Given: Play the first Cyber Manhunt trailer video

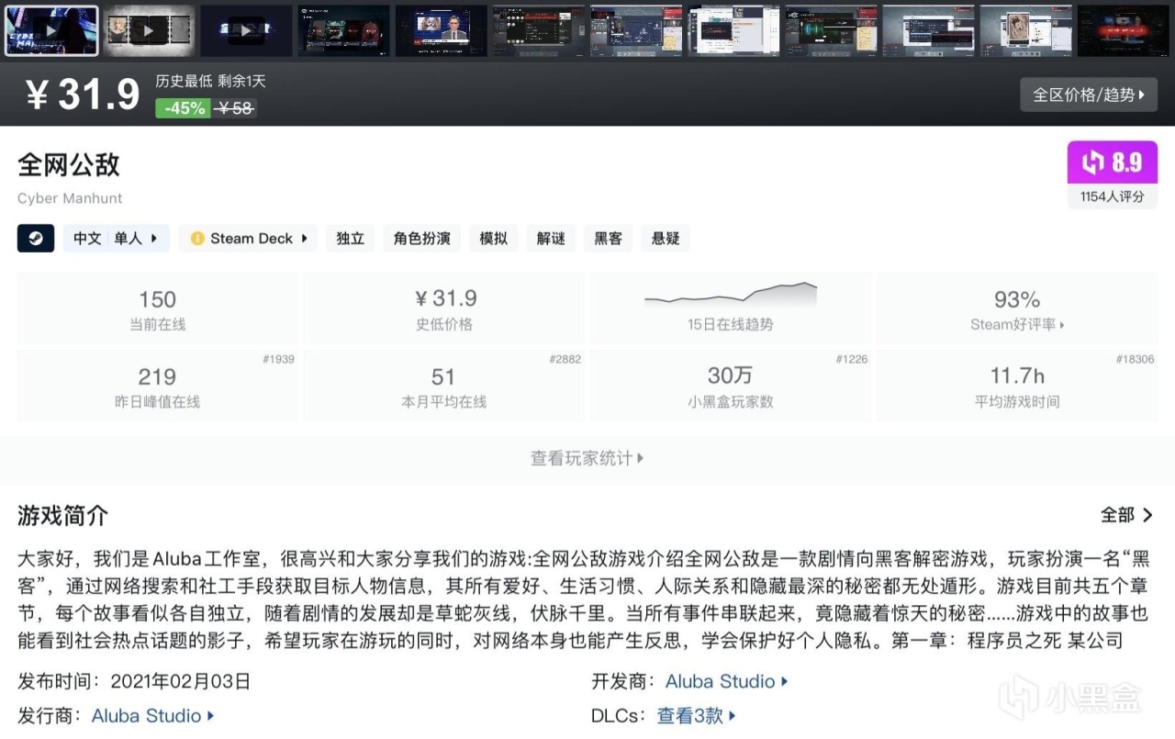Looking at the screenshot, I should tap(51, 30).
